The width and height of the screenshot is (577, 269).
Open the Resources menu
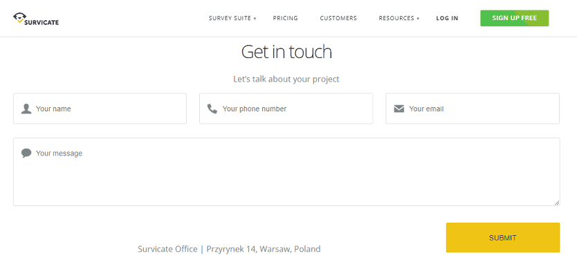(396, 18)
